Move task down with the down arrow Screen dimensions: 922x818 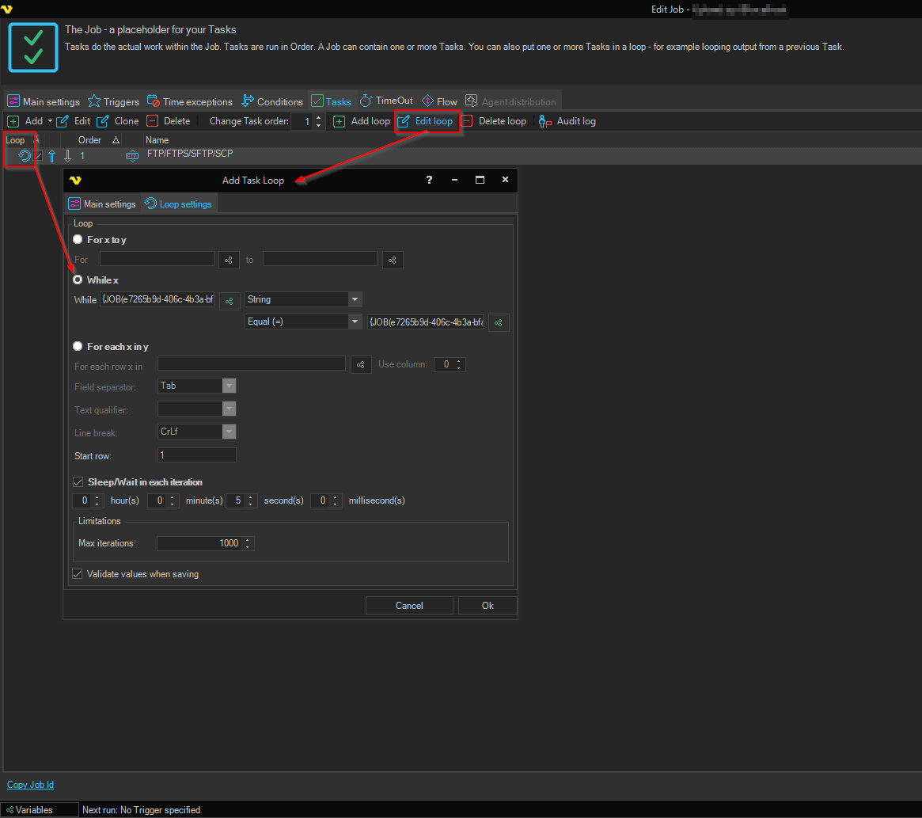pyautogui.click(x=67, y=156)
